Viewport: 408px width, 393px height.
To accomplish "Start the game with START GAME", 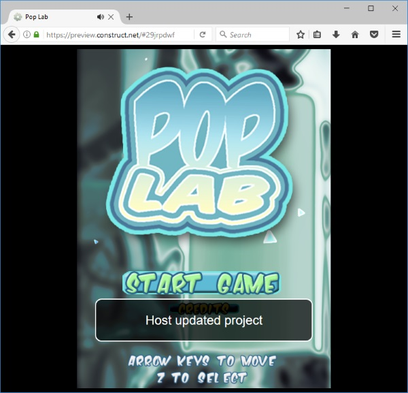I will click(201, 283).
